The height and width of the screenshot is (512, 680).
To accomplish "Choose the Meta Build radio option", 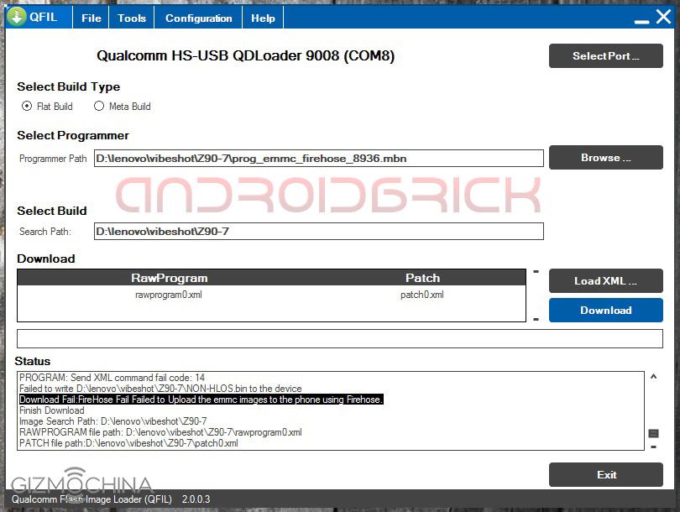I will click(x=99, y=107).
